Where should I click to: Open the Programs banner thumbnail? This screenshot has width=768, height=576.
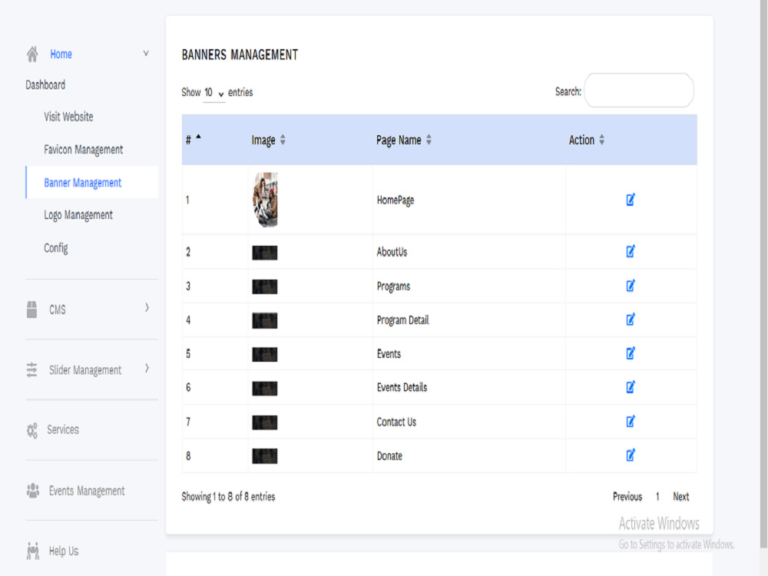pyautogui.click(x=264, y=286)
